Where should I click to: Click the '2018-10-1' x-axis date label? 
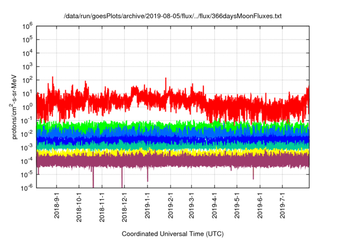tap(79, 207)
